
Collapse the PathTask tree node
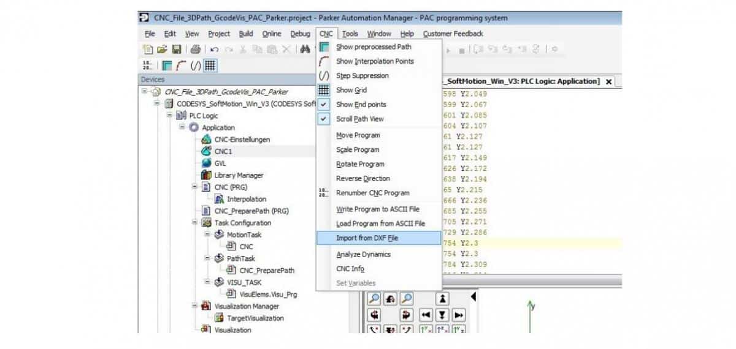tap(207, 258)
